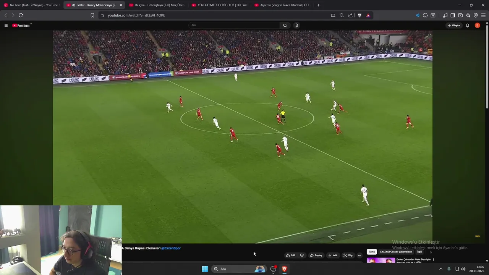The width and height of the screenshot is (489, 275).
Task: Open the site settings icon beside URL
Action: pos(102,15)
